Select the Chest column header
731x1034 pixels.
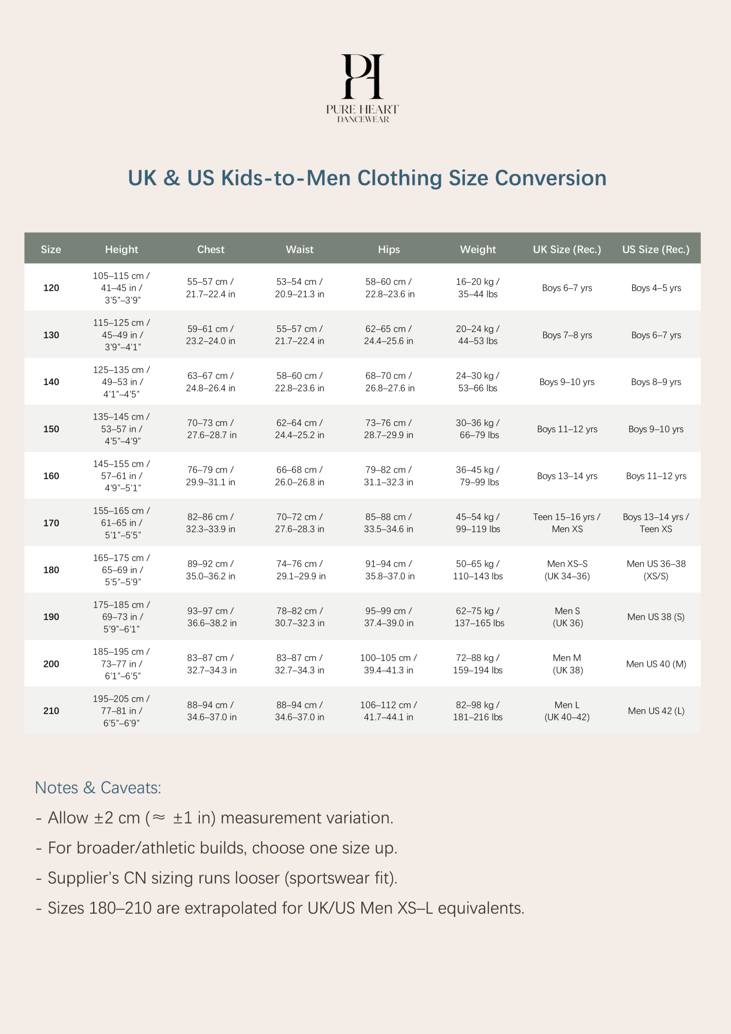click(x=210, y=249)
